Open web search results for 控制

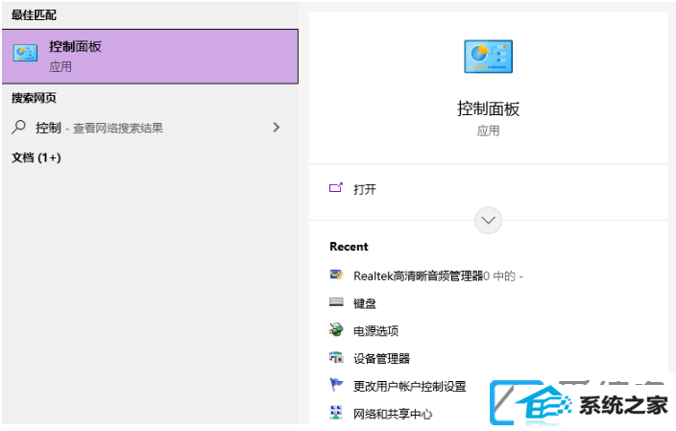coord(147,128)
